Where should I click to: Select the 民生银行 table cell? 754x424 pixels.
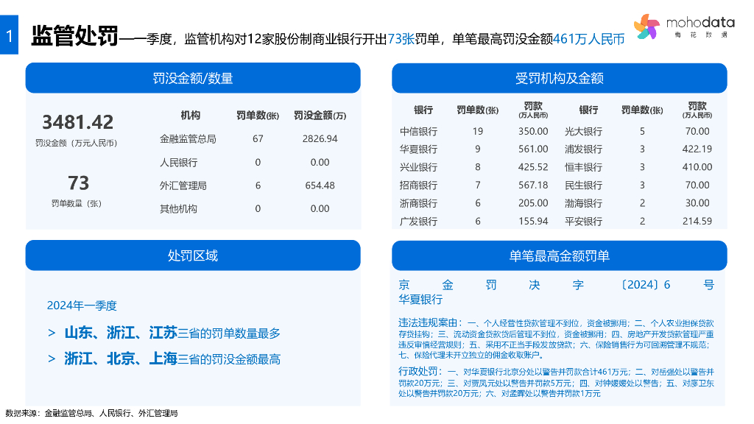pyautogui.click(x=583, y=185)
